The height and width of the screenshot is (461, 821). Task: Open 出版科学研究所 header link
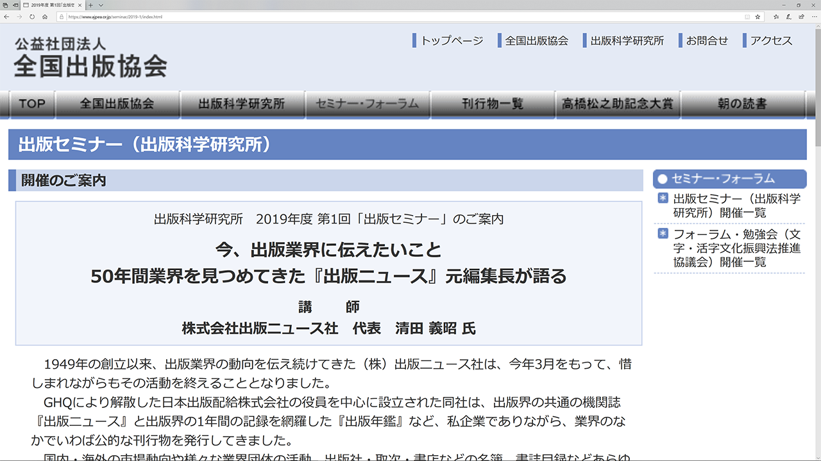point(627,40)
